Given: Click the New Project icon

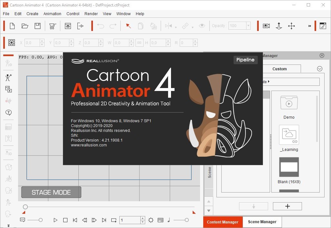Looking at the screenshot, I should pyautogui.click(x=12, y=26).
